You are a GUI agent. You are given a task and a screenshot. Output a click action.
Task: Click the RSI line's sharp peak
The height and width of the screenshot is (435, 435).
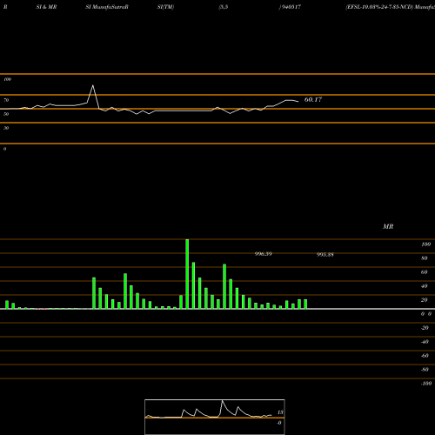(93, 85)
